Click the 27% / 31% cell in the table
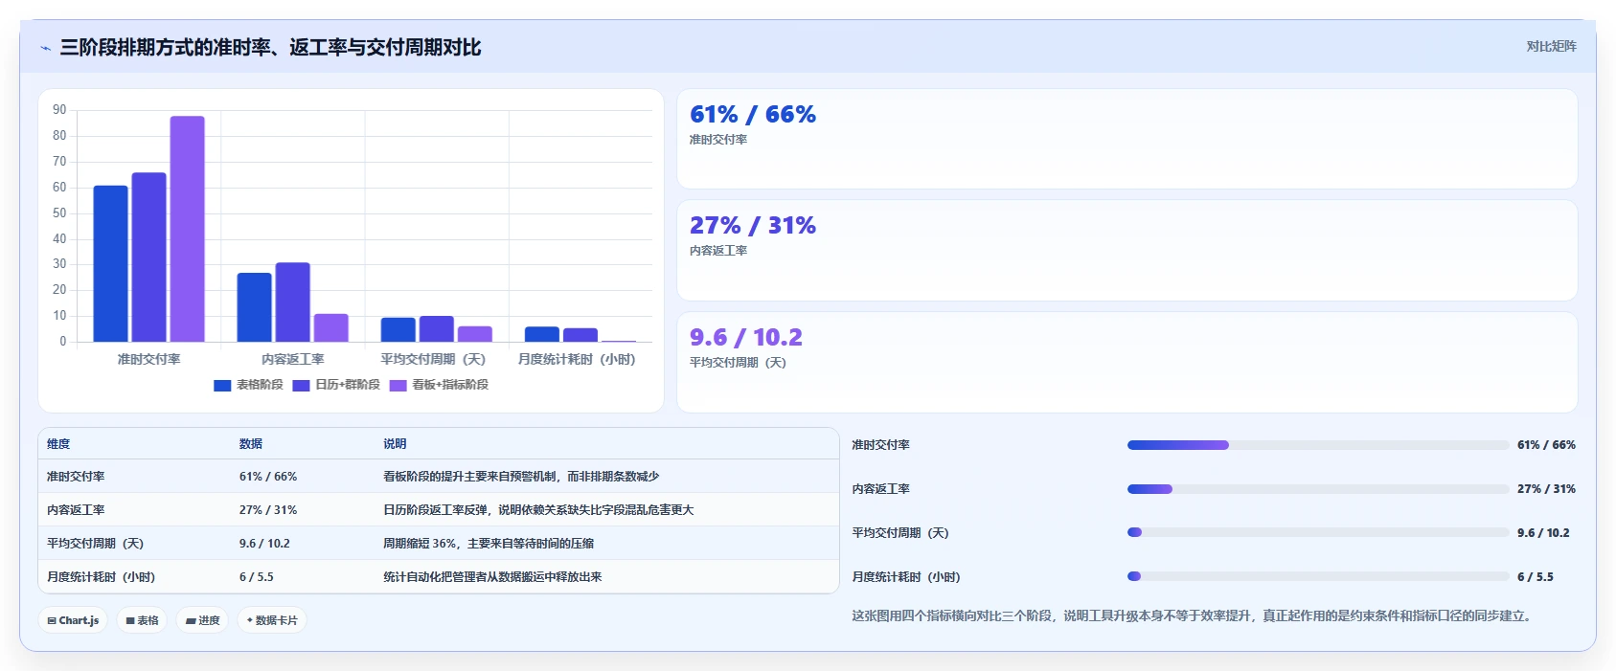 pyautogui.click(x=268, y=510)
